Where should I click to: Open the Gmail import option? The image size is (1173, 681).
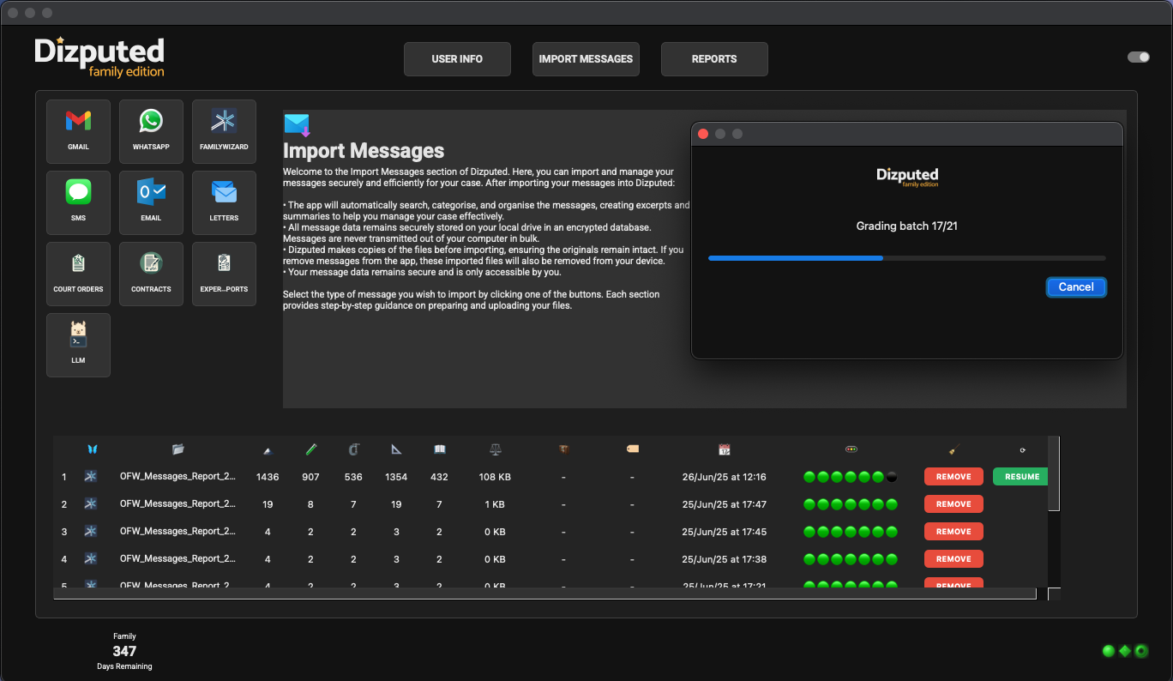pos(78,131)
